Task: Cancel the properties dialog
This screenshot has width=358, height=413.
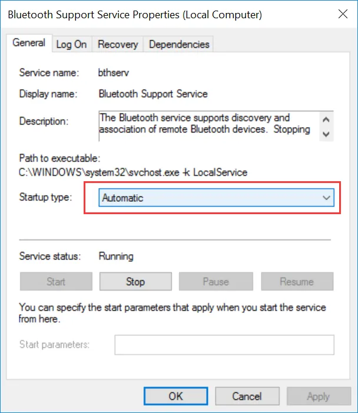Action: coord(247,396)
